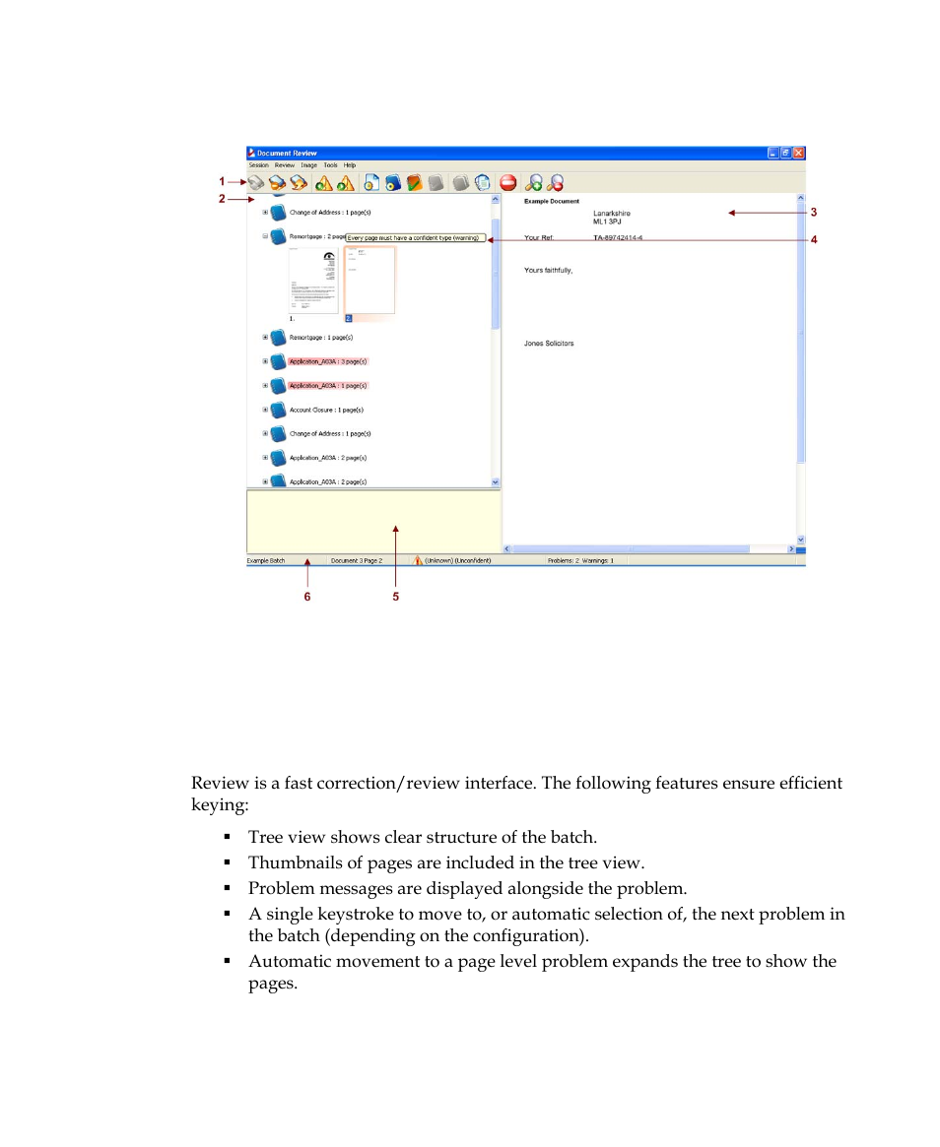Viewport: 940px width, 1147px height.
Task: Select highlighted Application_A03A : 1 page(s) row
Action: 328,386
